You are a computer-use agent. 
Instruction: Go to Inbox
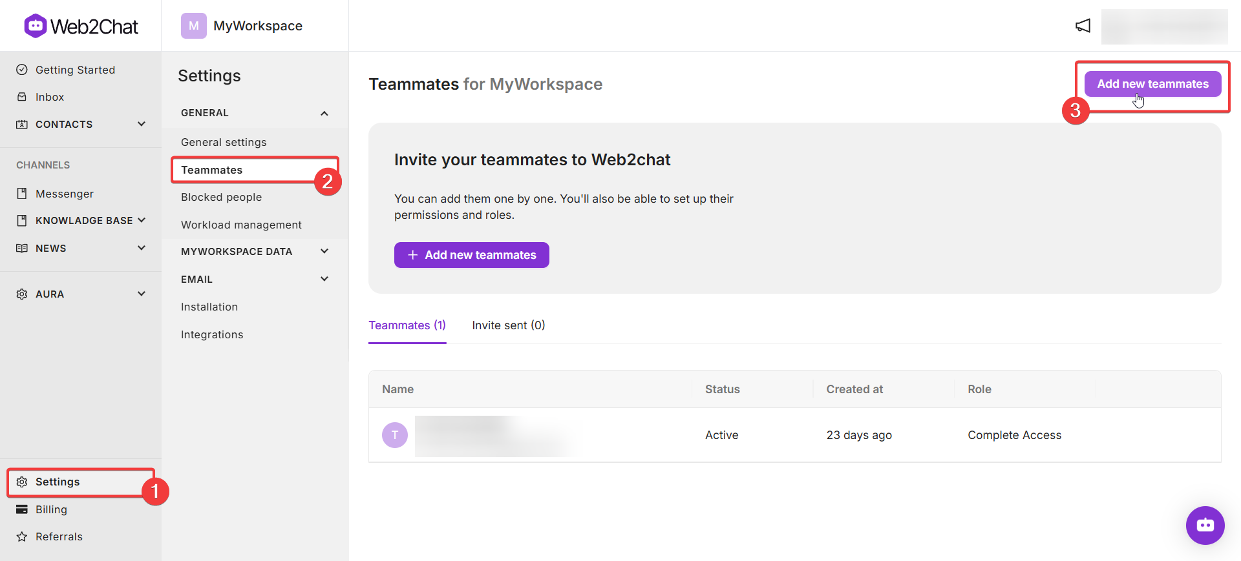tap(50, 97)
